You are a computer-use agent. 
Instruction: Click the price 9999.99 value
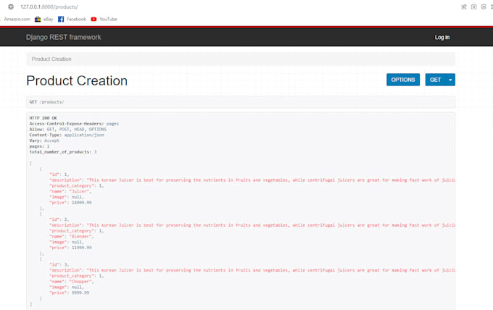click(x=80, y=293)
